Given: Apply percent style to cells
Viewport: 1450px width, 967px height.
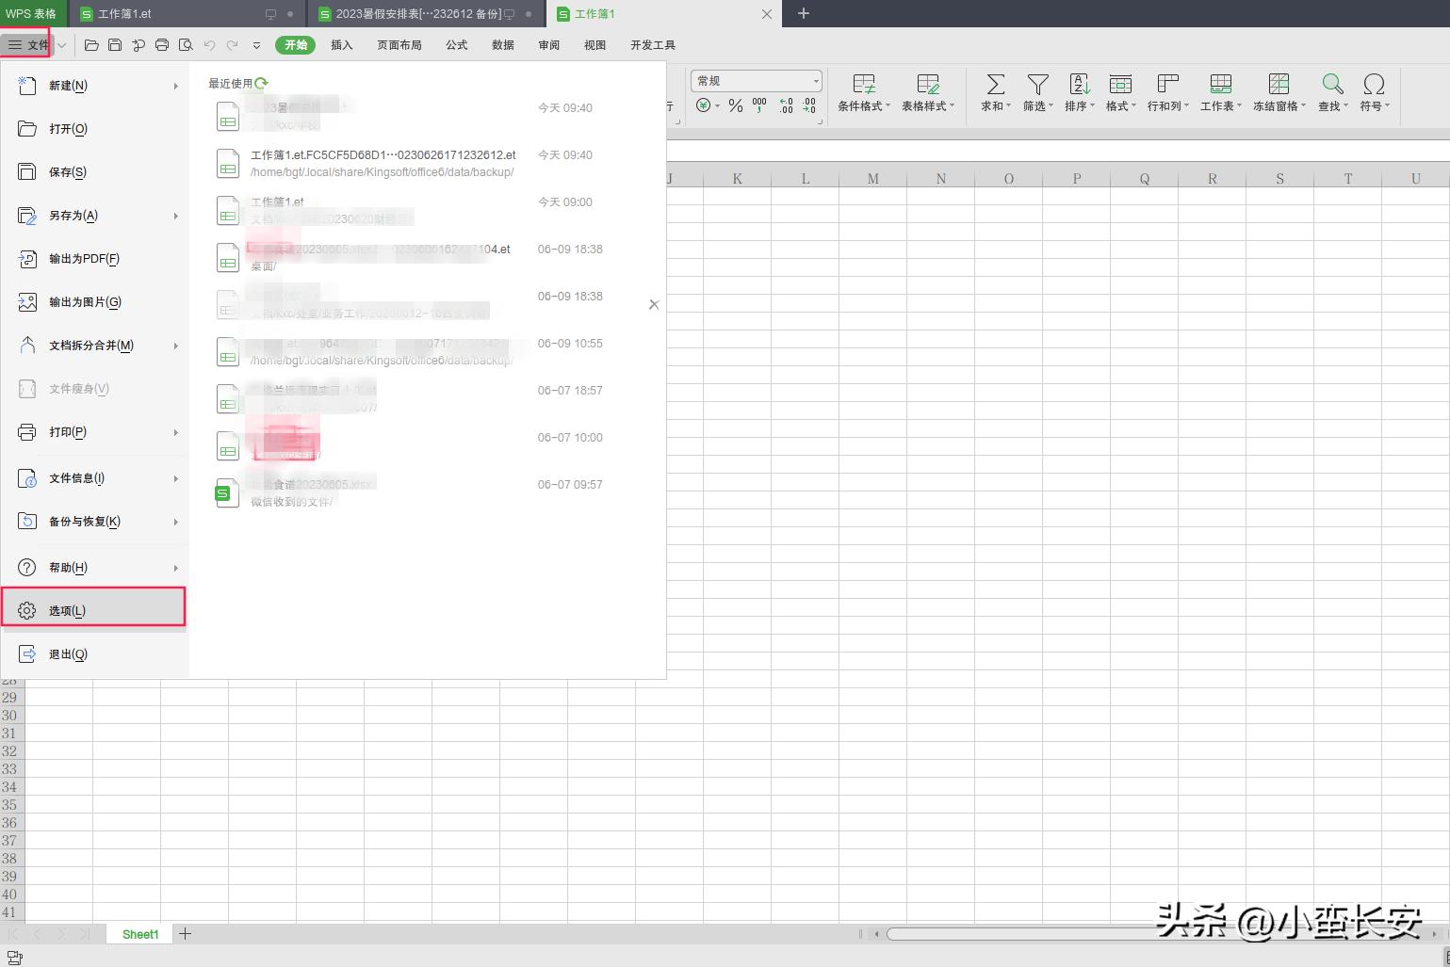Looking at the screenshot, I should tap(736, 106).
